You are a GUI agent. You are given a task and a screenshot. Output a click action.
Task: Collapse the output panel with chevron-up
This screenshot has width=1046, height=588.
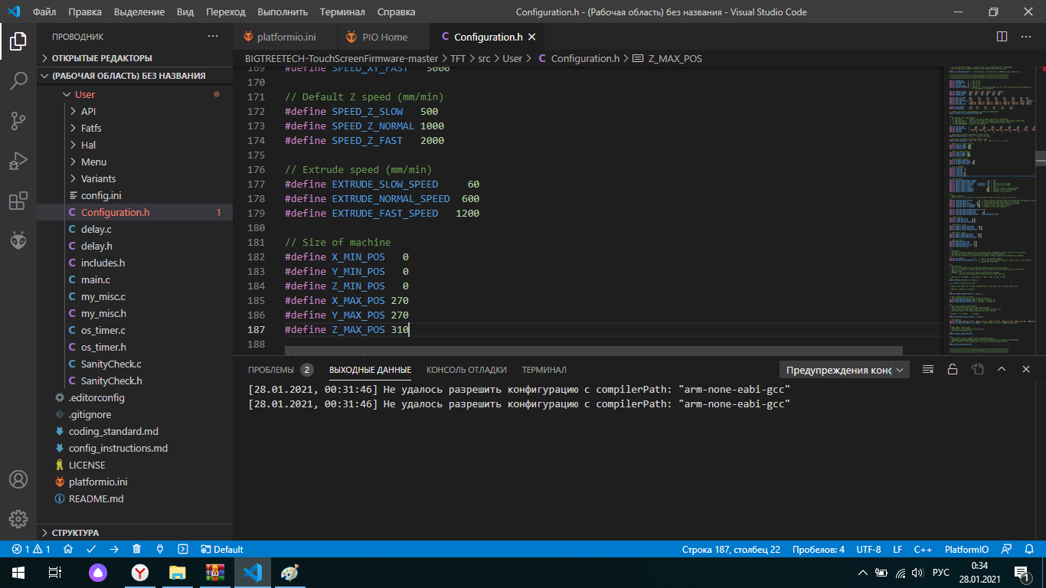click(x=1001, y=369)
